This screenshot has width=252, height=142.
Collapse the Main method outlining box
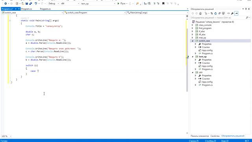click(x=10, y=21)
